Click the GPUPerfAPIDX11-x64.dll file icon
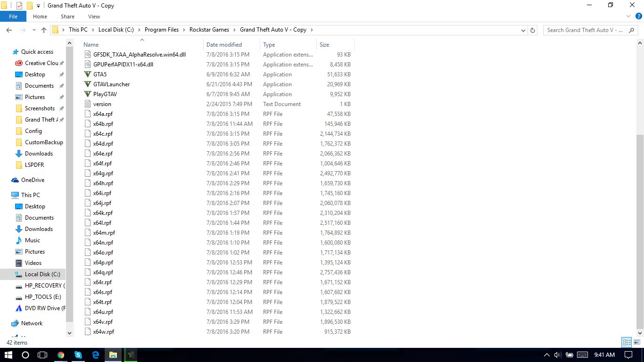 87,65
